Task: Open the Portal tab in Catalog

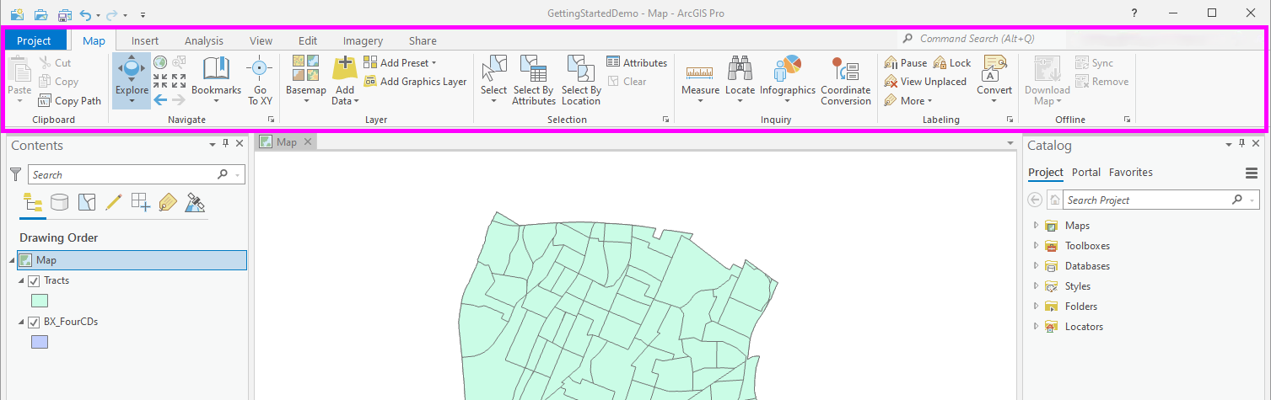Action: (x=1086, y=172)
